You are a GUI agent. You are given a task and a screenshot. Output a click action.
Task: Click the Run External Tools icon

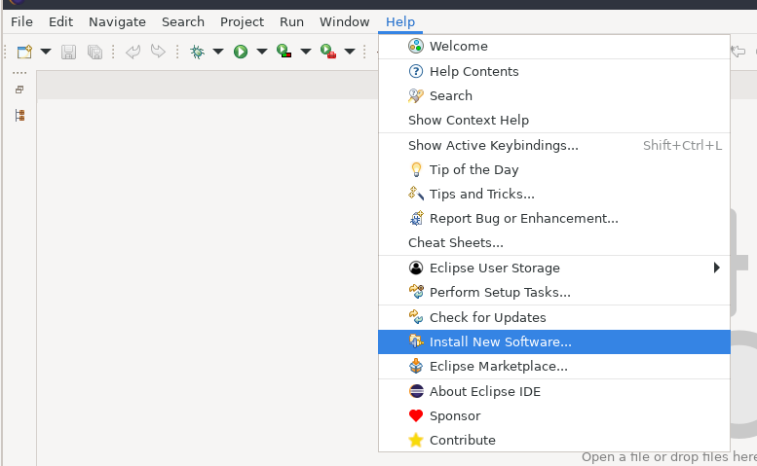327,52
